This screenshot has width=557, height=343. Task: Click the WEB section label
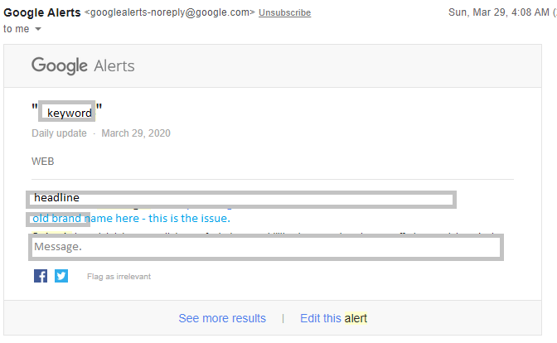tap(42, 162)
